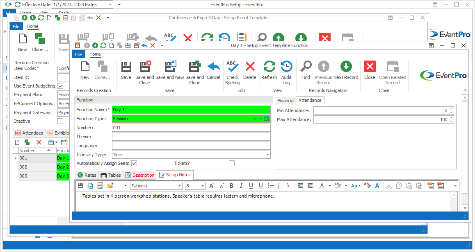This screenshot has height=252, width=475.
Task: Click Save in the Day 1 function ribbon
Action: coord(126,70)
